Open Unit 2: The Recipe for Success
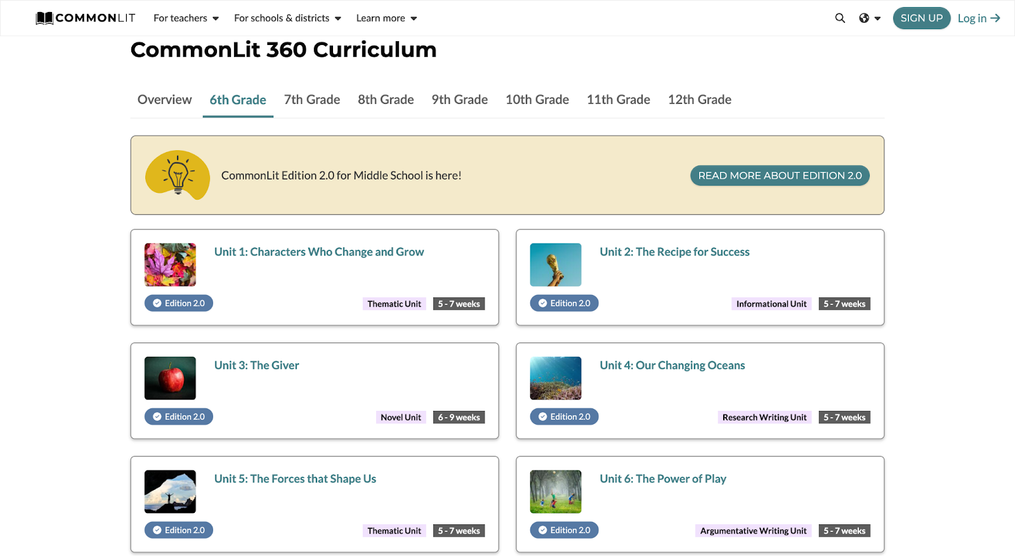Image resolution: width=1015 pixels, height=556 pixels. (675, 252)
